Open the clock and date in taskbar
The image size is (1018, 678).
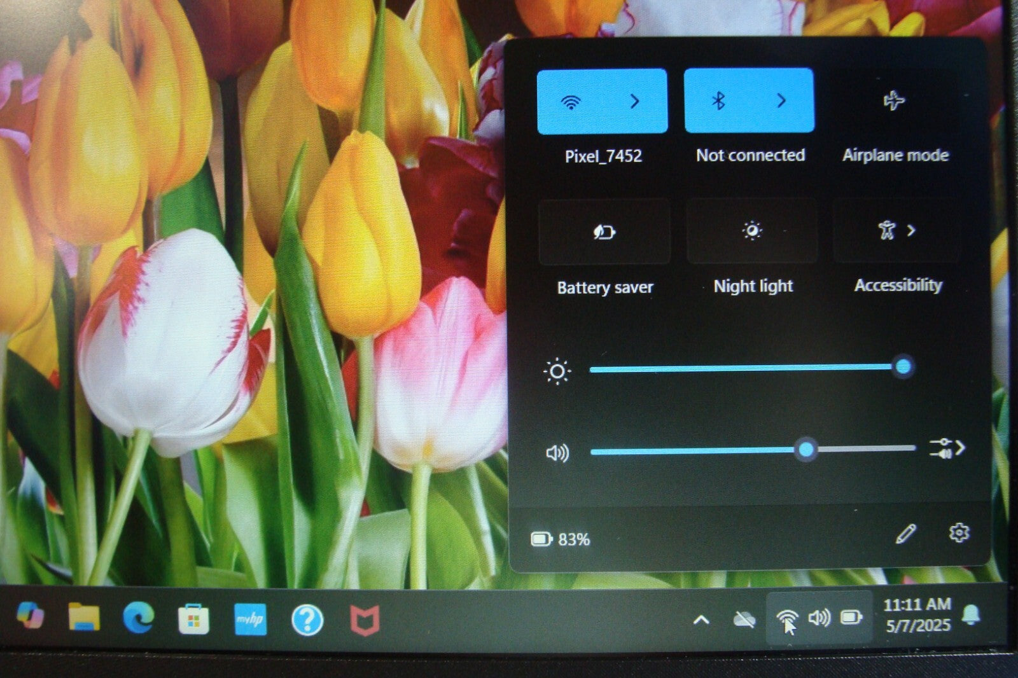(917, 614)
